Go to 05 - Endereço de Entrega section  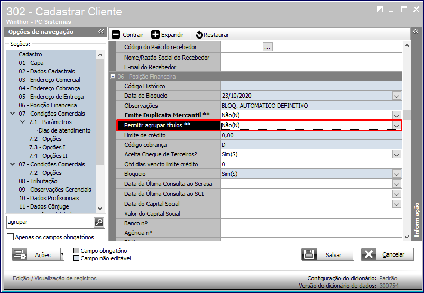pos(51,97)
